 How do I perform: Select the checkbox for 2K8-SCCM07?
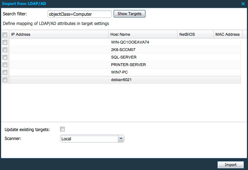tap(5, 50)
